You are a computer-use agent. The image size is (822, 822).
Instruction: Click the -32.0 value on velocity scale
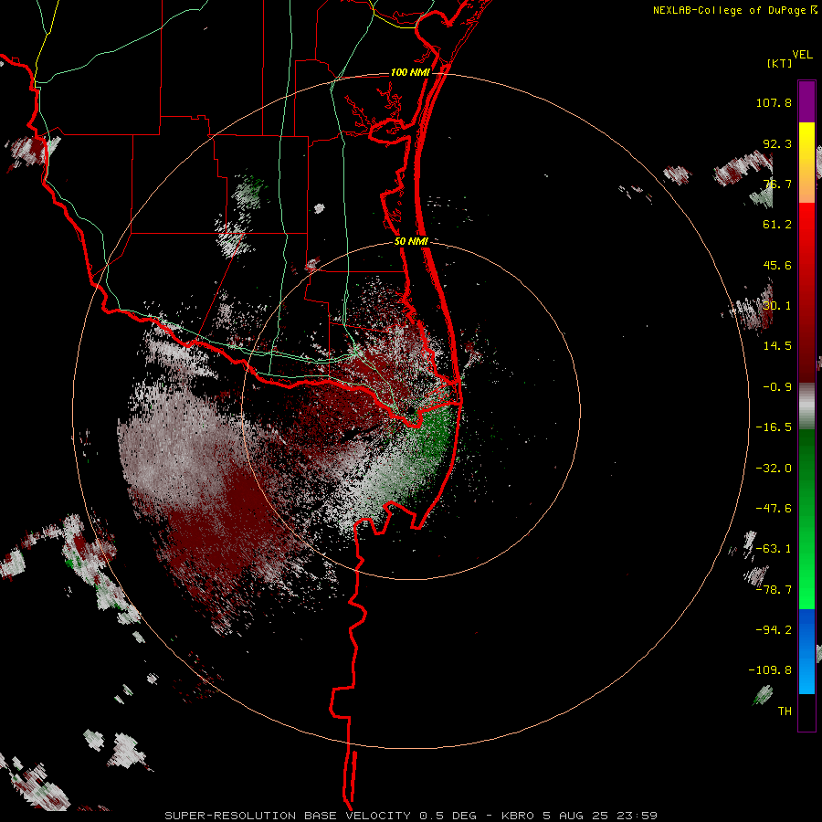(x=774, y=469)
